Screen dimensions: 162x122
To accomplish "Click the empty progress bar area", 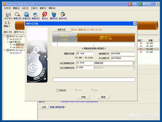I will 94,80.
